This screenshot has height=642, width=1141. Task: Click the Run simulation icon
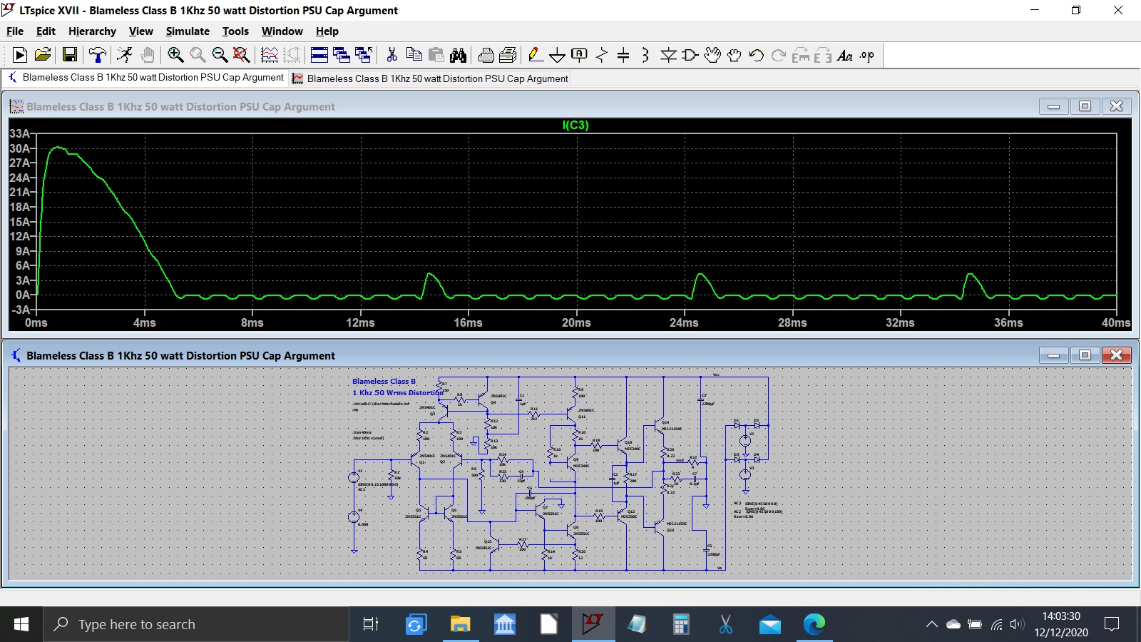20,55
